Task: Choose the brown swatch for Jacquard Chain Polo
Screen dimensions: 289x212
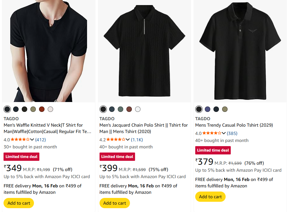Action: (129, 109)
